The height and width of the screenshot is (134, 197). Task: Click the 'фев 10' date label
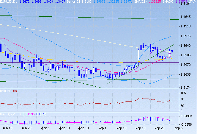pos(64,128)
